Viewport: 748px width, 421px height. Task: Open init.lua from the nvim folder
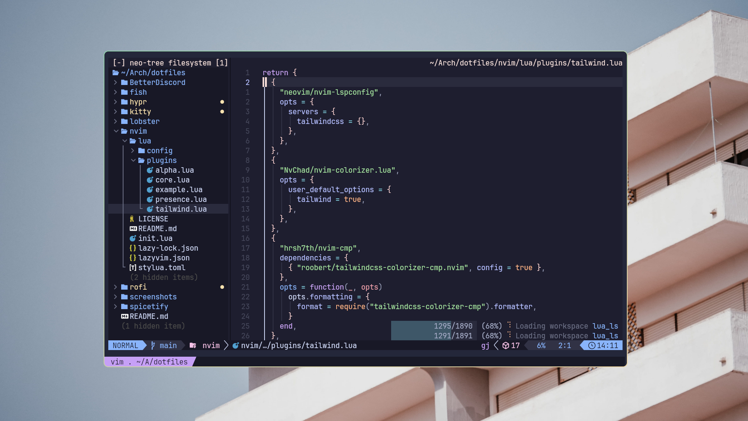[x=155, y=239]
